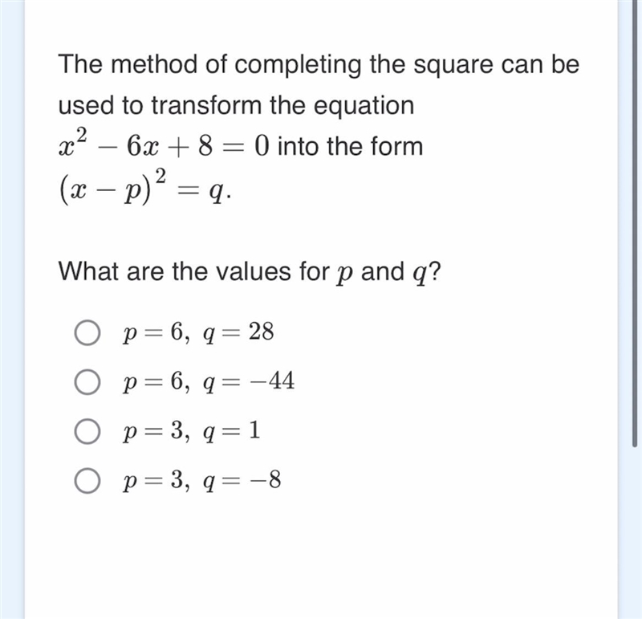
Task: Select the radio button for p = 6, q = 28
Action: (87, 332)
